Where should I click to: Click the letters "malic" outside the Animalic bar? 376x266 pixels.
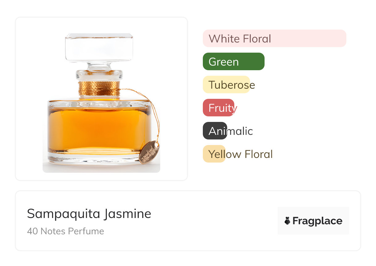pyautogui.click(x=240, y=131)
